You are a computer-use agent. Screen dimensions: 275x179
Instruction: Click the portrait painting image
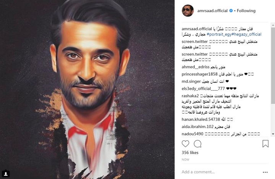[87, 89]
